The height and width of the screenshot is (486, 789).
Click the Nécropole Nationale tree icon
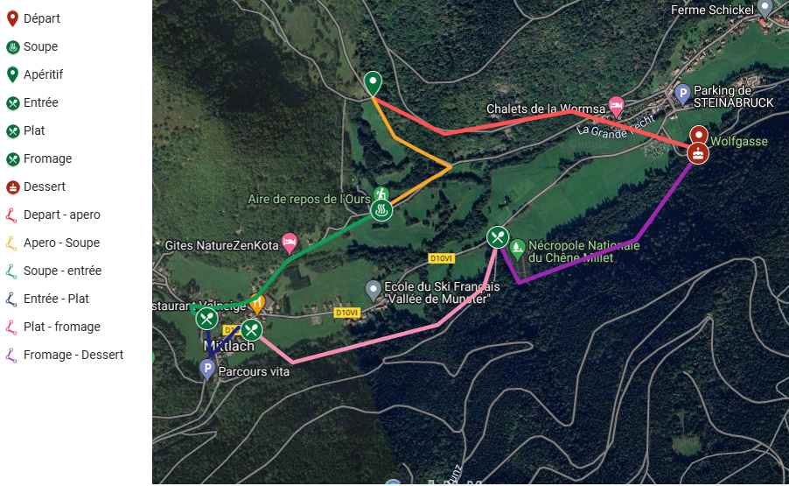[517, 250]
